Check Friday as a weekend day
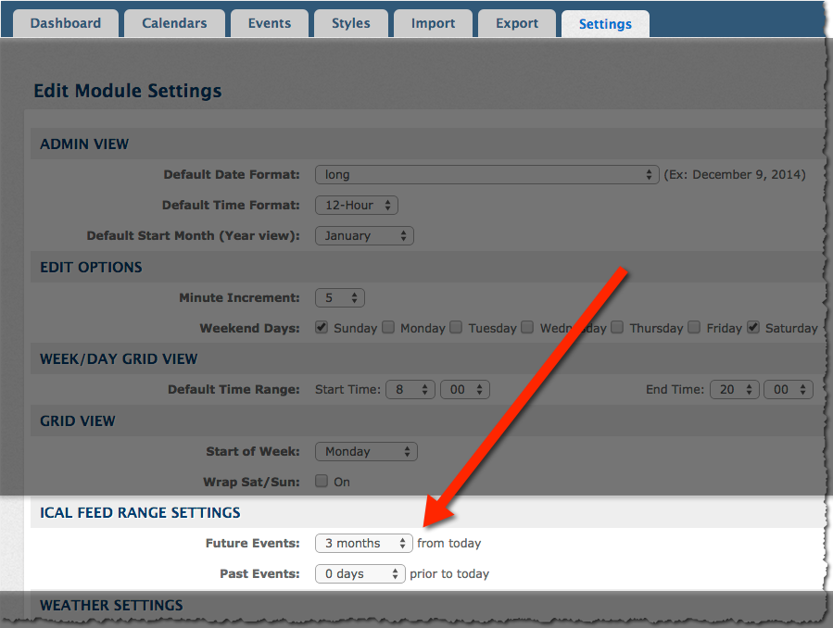 click(x=694, y=327)
